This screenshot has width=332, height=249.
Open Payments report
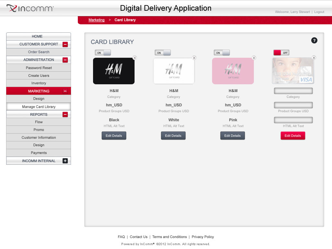tap(39, 153)
